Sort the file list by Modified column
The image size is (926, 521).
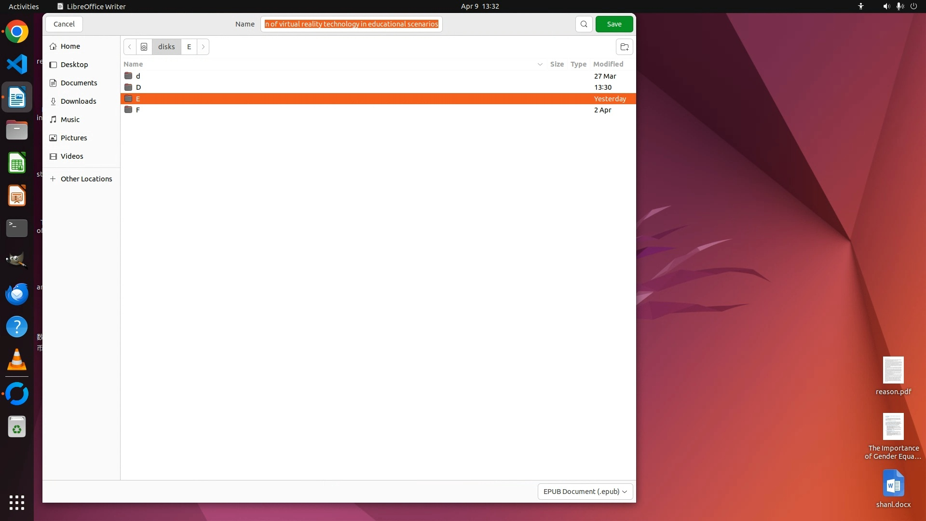608,64
